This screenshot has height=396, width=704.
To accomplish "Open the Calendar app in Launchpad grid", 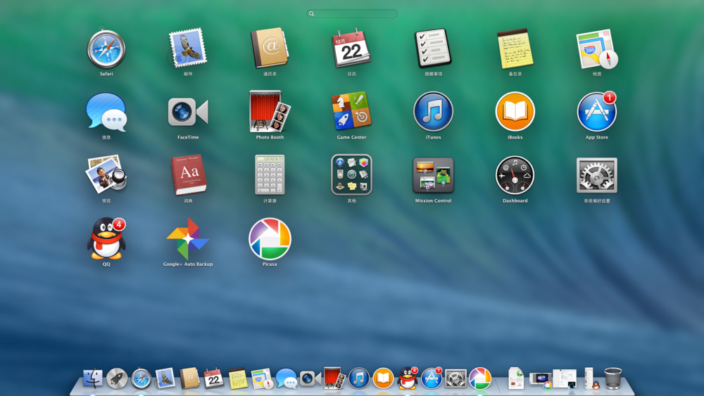I will pos(351,49).
